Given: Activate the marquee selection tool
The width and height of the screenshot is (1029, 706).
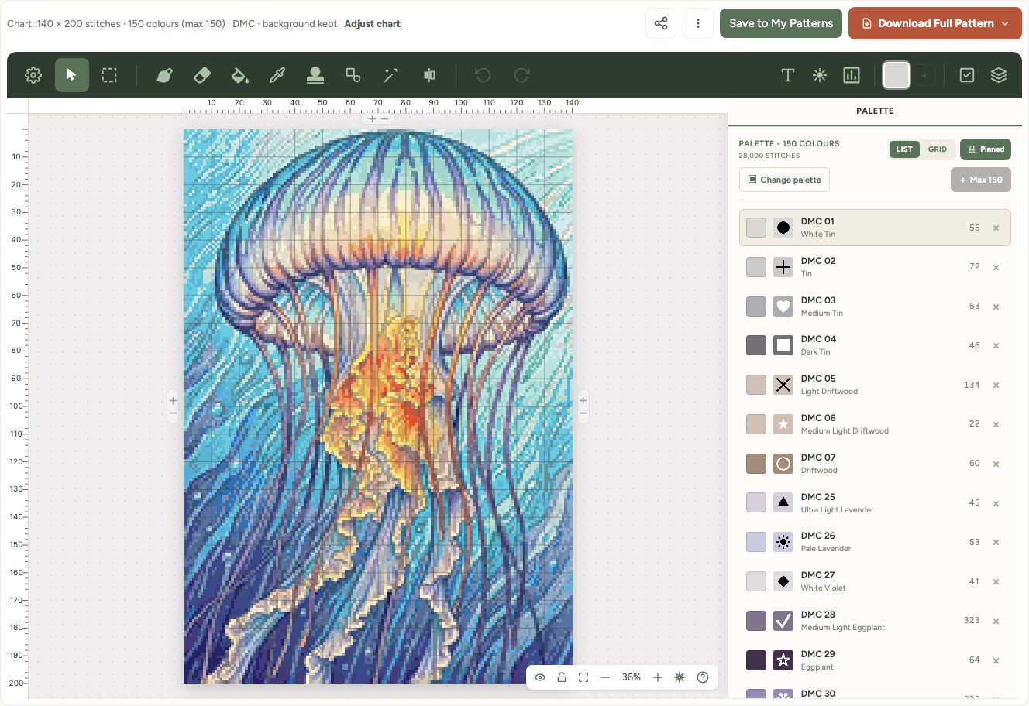Looking at the screenshot, I should (x=110, y=75).
